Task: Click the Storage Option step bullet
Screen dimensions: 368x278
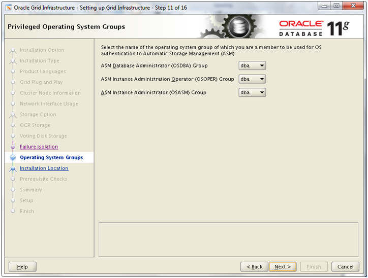Action: (x=13, y=115)
